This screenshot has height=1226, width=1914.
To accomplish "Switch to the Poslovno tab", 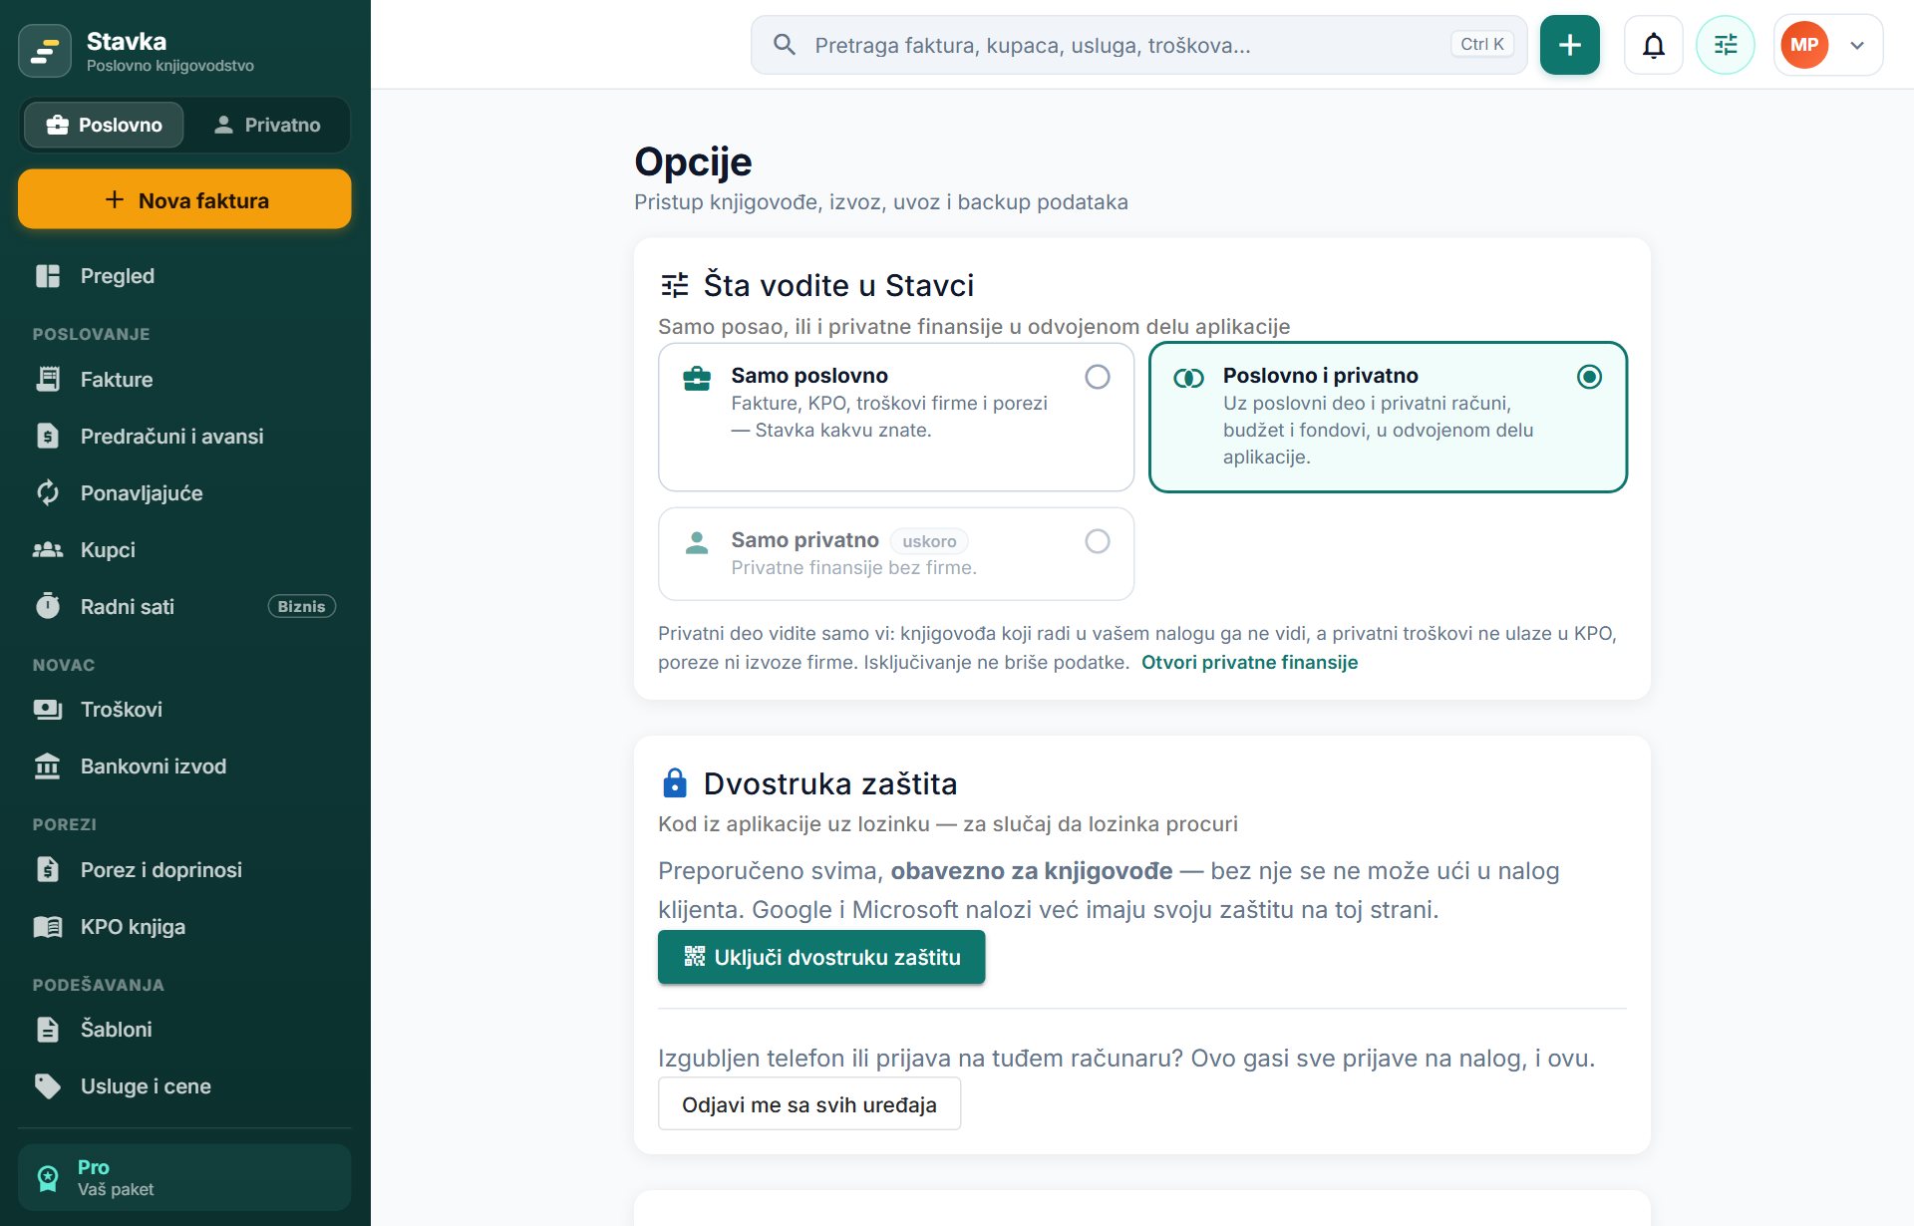I will [x=104, y=125].
